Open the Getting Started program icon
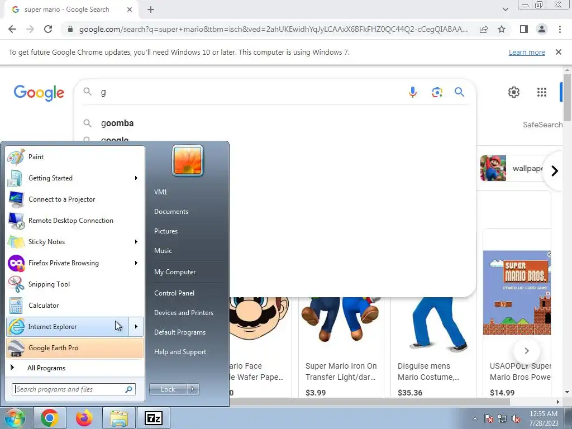This screenshot has height=429, width=572. tap(16, 178)
